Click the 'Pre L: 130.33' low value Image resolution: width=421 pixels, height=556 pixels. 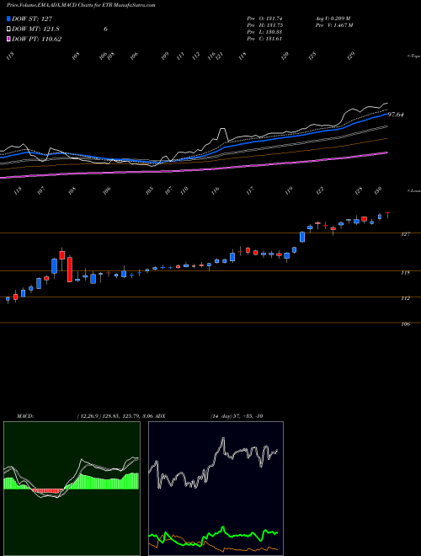(x=264, y=32)
